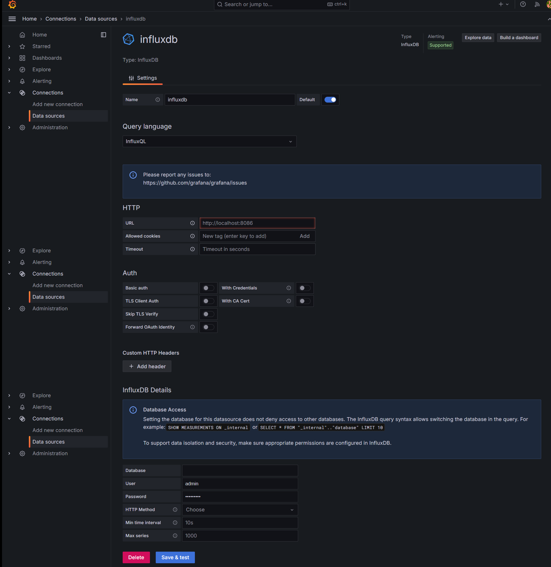Click the info icon in issues banner
551x567 pixels.
[133, 175]
